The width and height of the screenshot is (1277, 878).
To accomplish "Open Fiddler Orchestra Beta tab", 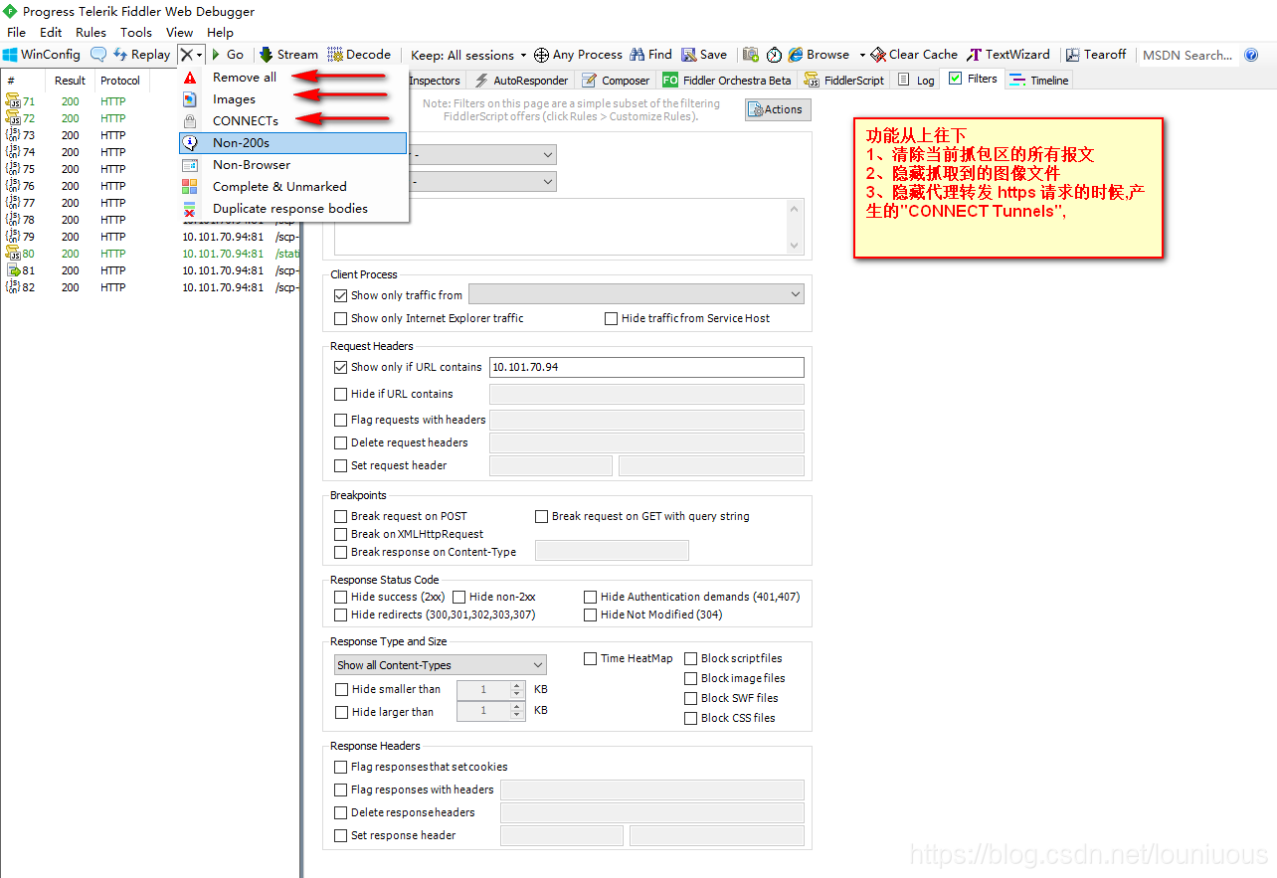I will point(727,81).
